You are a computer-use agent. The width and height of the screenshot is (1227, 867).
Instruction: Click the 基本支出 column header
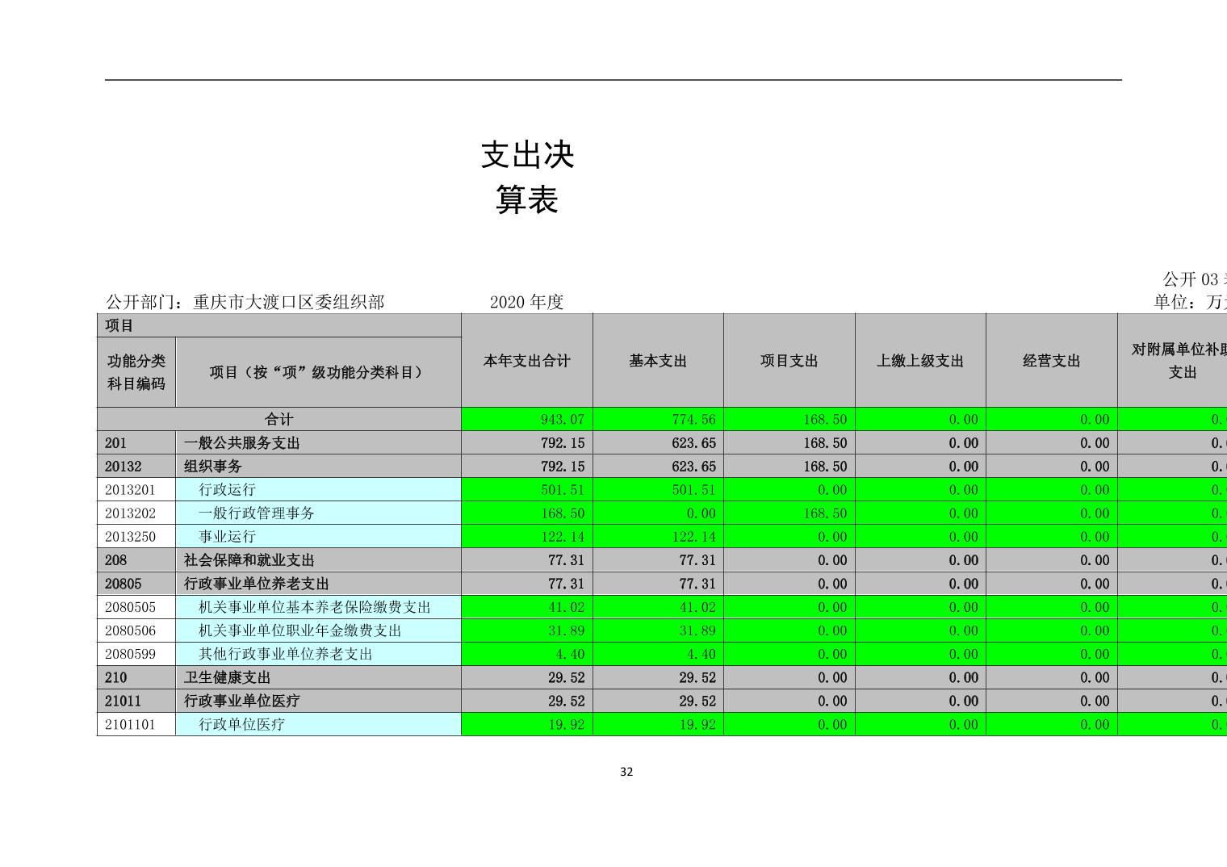click(658, 361)
